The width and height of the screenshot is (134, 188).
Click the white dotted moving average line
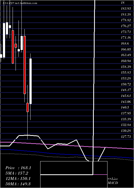[x=67, y=157]
